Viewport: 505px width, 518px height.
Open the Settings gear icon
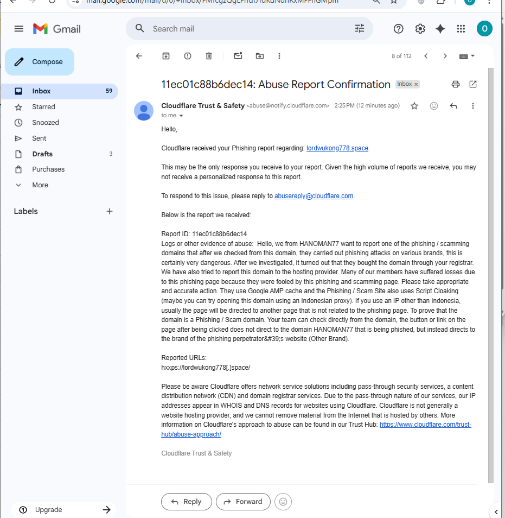coord(420,29)
